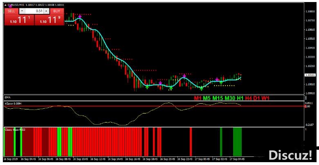Click the 16 Sep 08:45 time label

[63, 159]
